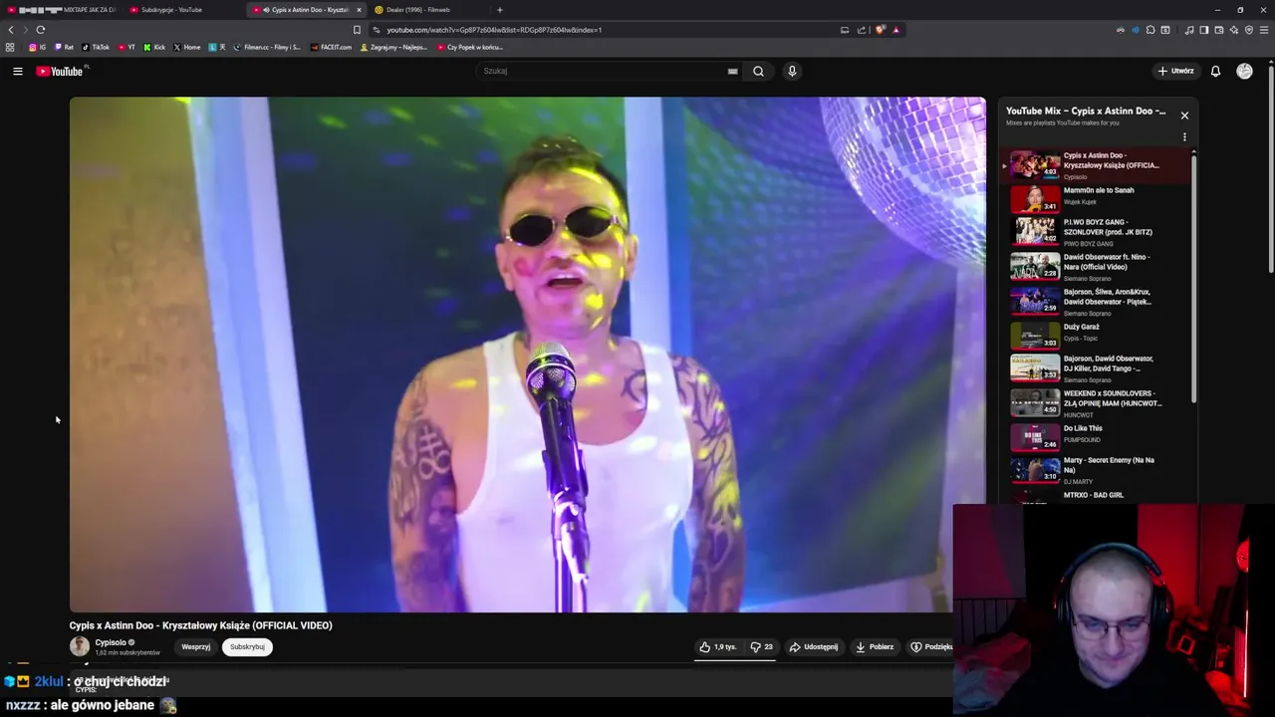Screen dimensions: 1275x717
Task: Click Pobierz download button
Action: point(875,647)
